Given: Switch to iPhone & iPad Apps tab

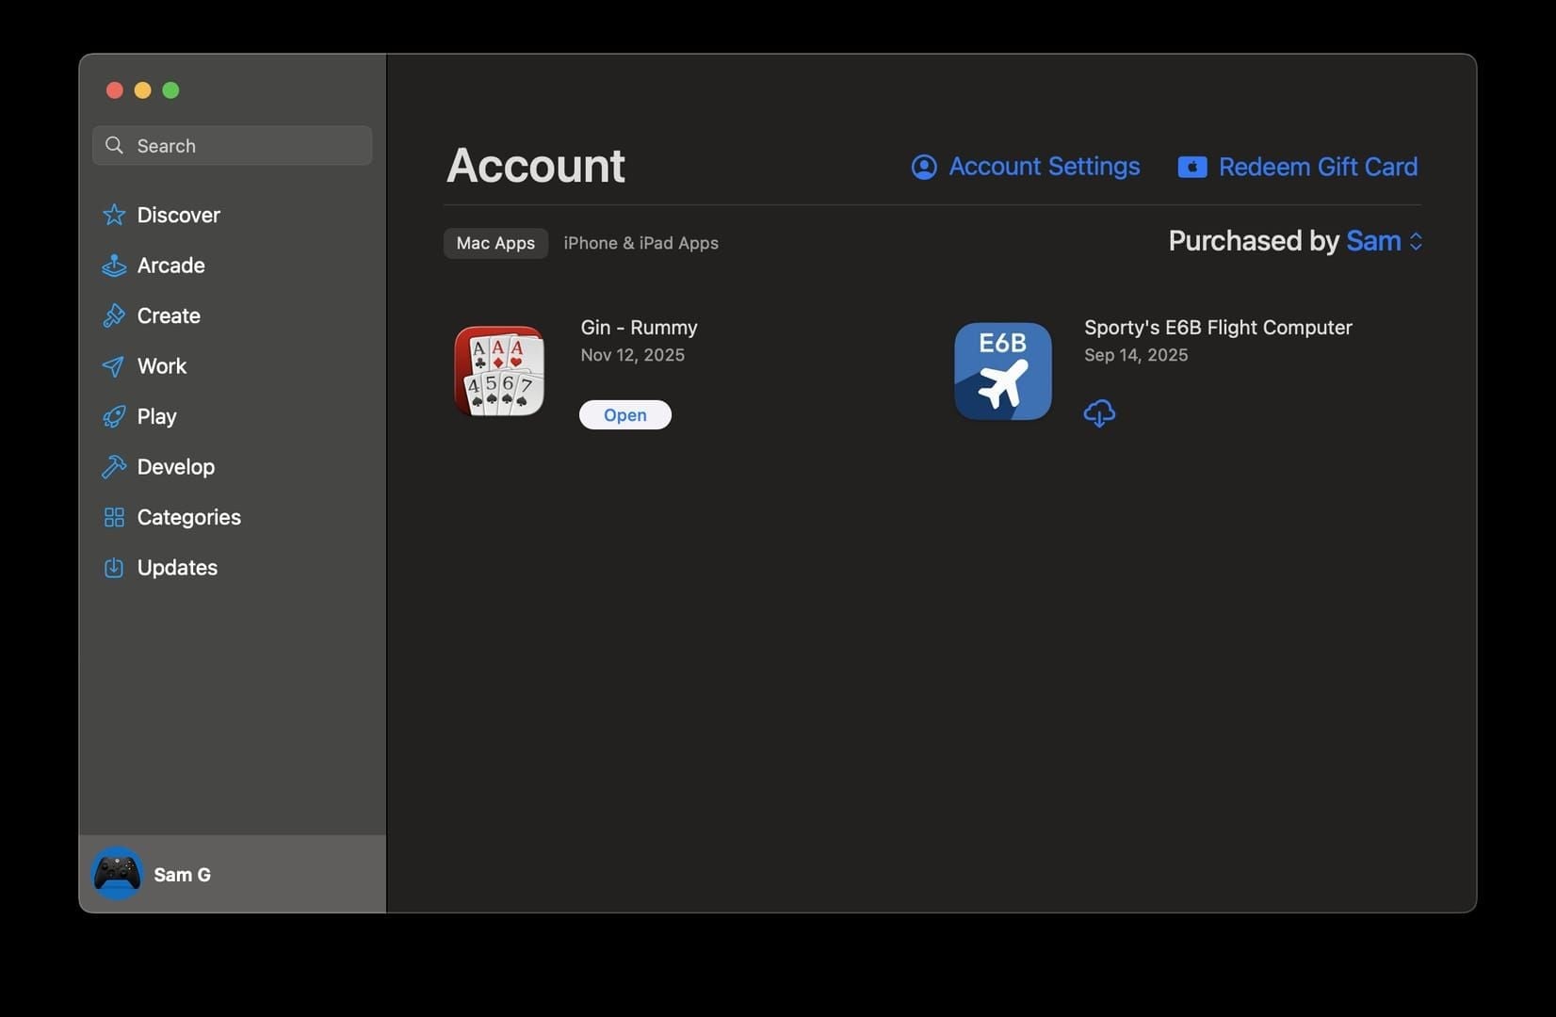Looking at the screenshot, I should (640, 243).
